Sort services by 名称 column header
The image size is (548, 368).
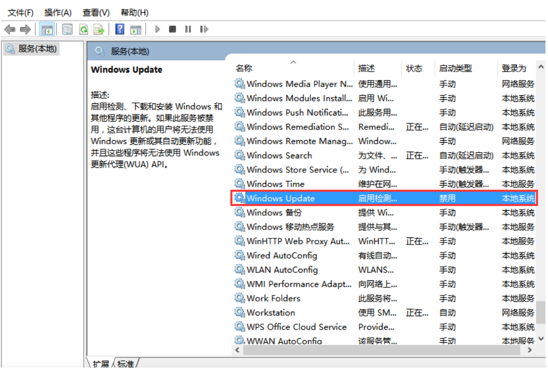(x=244, y=69)
